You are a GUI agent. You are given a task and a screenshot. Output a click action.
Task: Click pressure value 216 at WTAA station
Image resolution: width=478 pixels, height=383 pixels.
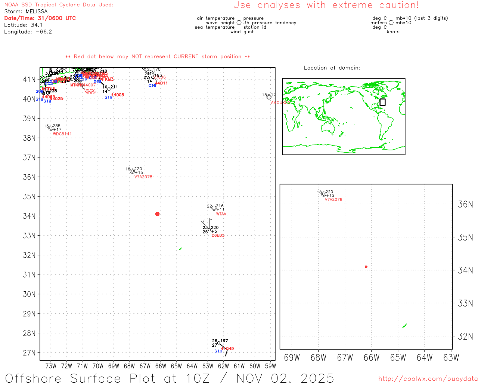(220, 206)
